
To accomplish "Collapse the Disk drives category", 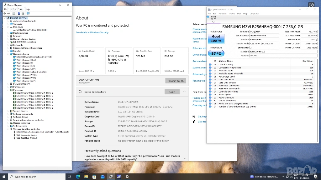I will [x=8, y=27].
